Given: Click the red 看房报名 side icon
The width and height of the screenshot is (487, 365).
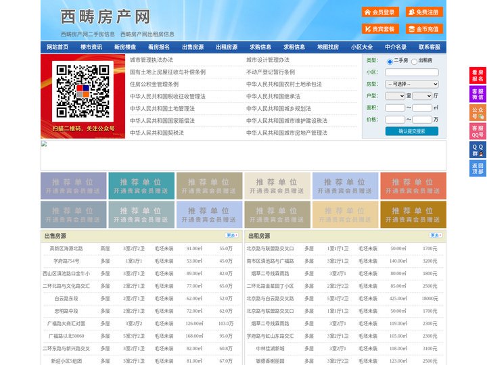Looking at the screenshot, I should [478, 76].
